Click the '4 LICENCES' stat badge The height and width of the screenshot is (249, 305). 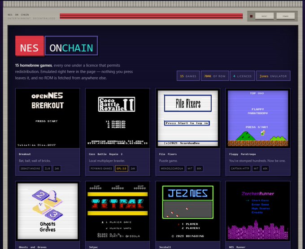(x=242, y=76)
